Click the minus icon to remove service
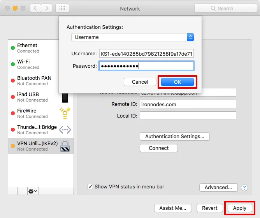This screenshot has width=260, height=218. [23, 191]
